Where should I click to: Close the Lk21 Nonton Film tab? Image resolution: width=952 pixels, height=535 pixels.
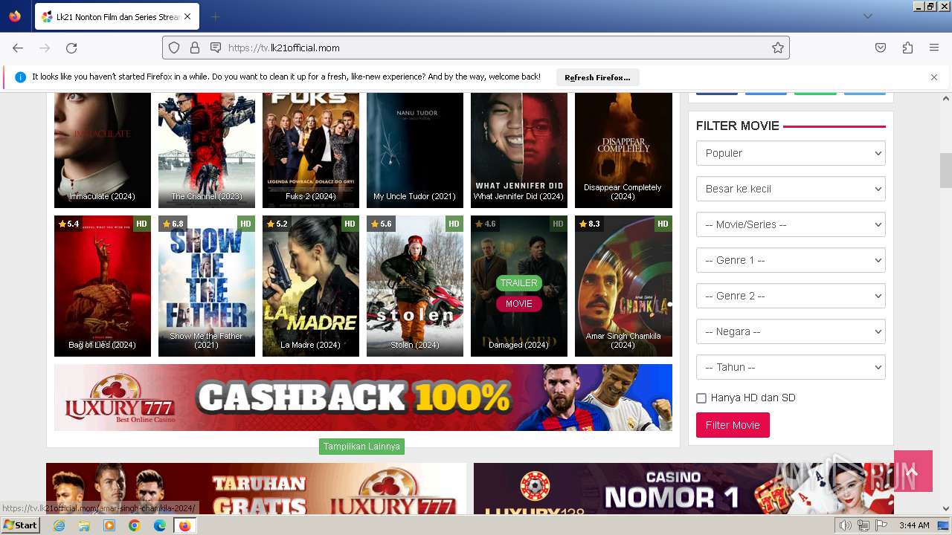pos(187,16)
